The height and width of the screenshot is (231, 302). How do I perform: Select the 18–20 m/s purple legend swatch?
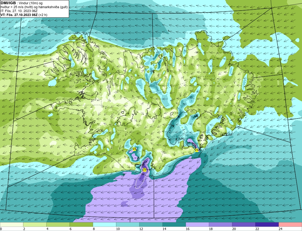(x=220, y=225)
